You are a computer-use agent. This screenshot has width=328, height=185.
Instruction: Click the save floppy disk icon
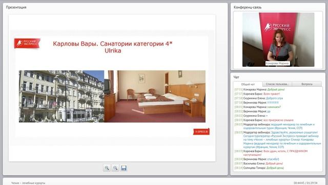pos(124,168)
